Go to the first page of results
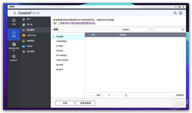192x113 pixels. [x=88, y=95]
